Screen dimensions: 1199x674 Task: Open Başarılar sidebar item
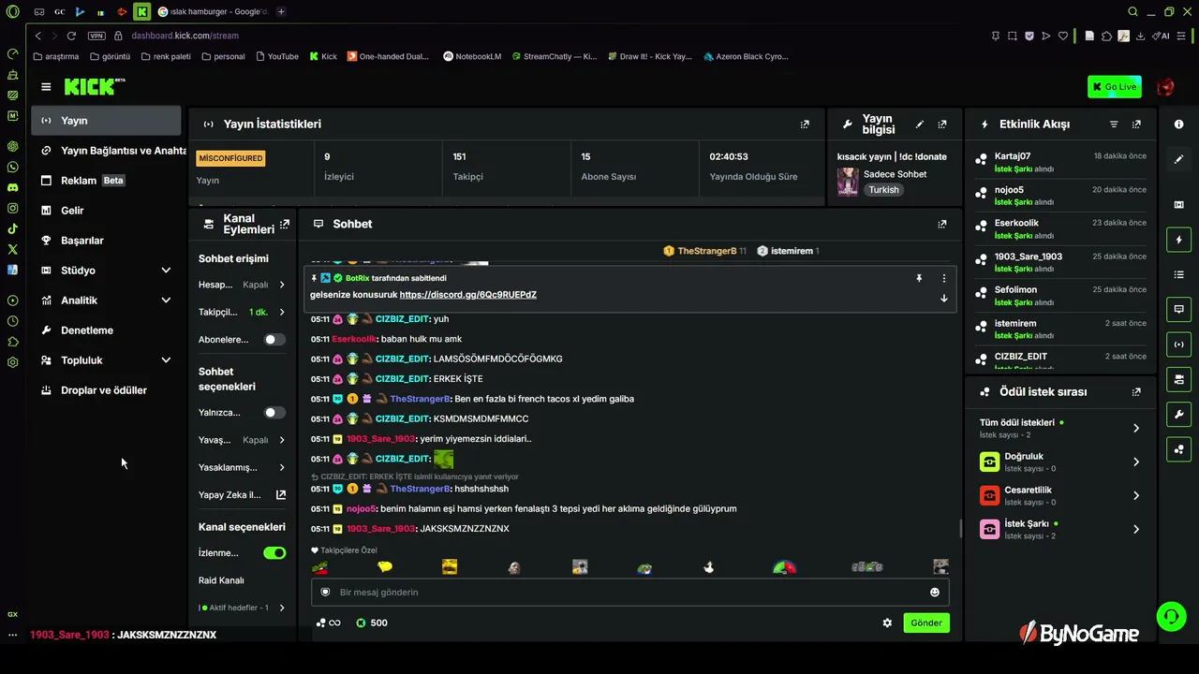[x=106, y=241]
